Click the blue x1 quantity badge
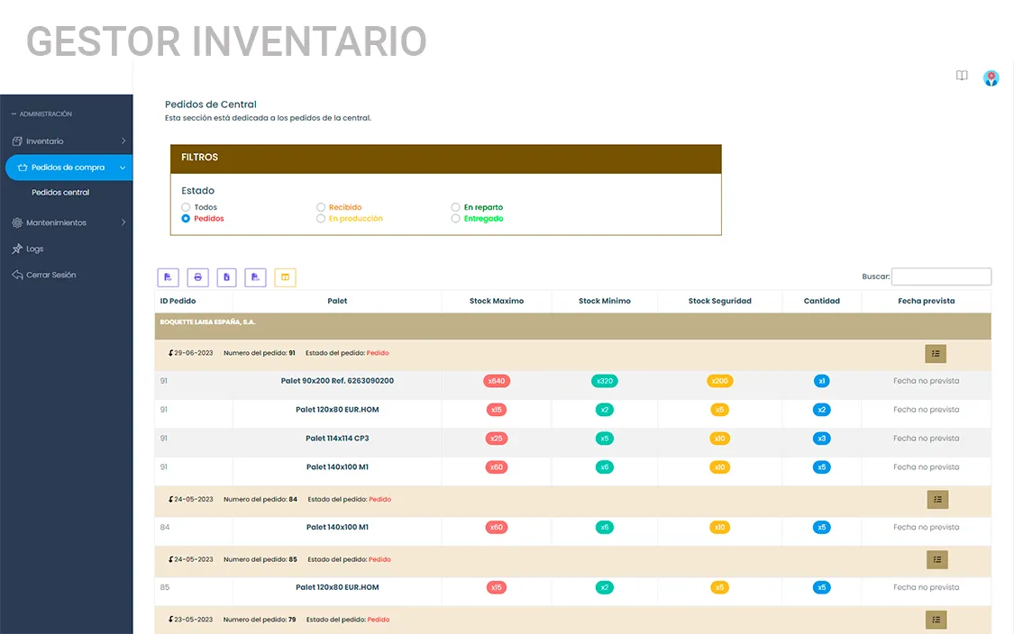 tap(821, 381)
